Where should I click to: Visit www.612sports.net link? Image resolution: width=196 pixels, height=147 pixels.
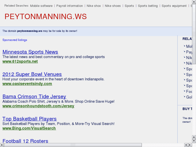coord(20,61)
